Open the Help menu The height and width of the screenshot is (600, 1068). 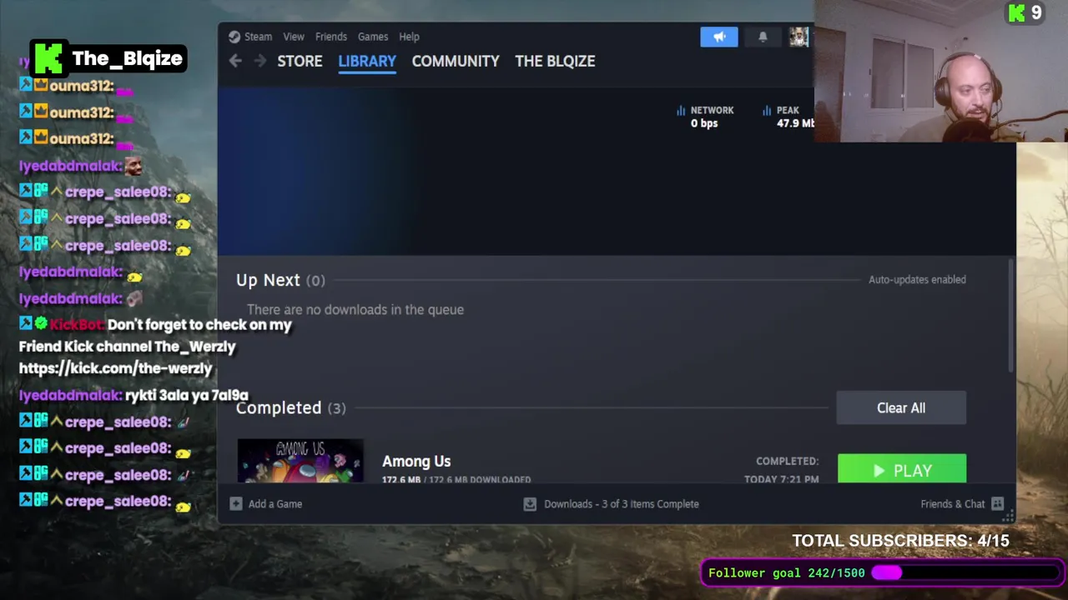click(x=409, y=37)
